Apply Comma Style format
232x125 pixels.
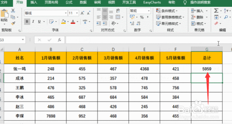[148, 17]
